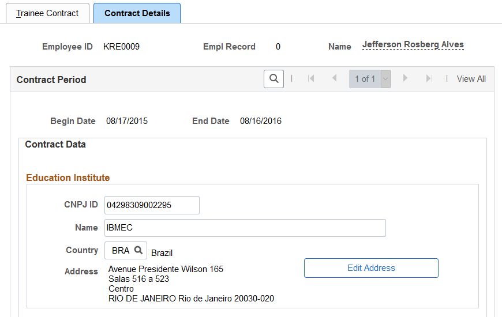Click the Empl Record value 0
The image size is (502, 317).
pos(278,47)
